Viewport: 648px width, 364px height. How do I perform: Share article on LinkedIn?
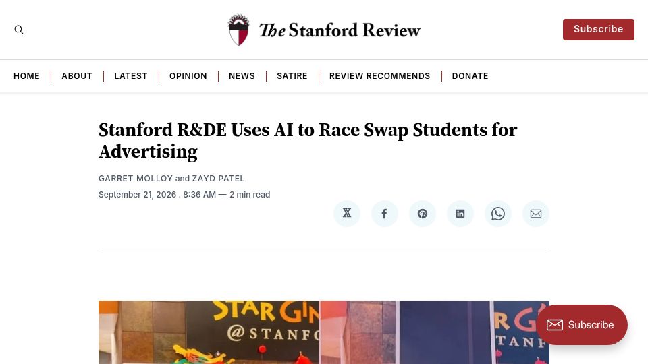tap(460, 214)
